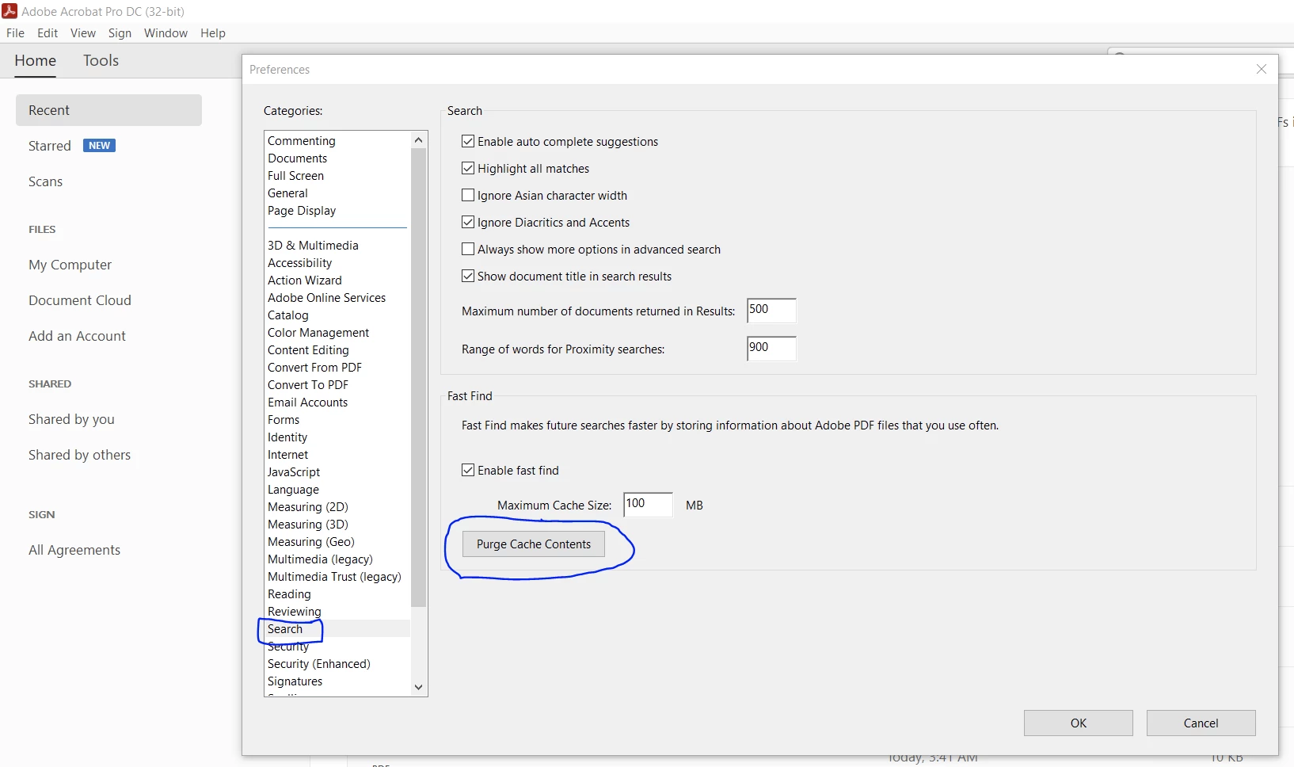Select Signatures category

pyautogui.click(x=295, y=681)
